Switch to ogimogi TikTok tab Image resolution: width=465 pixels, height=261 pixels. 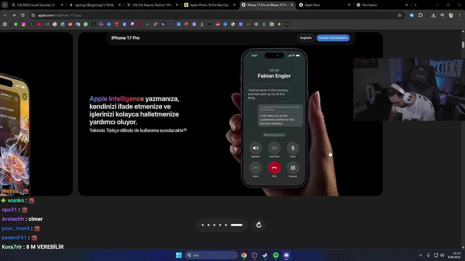tap(94, 5)
